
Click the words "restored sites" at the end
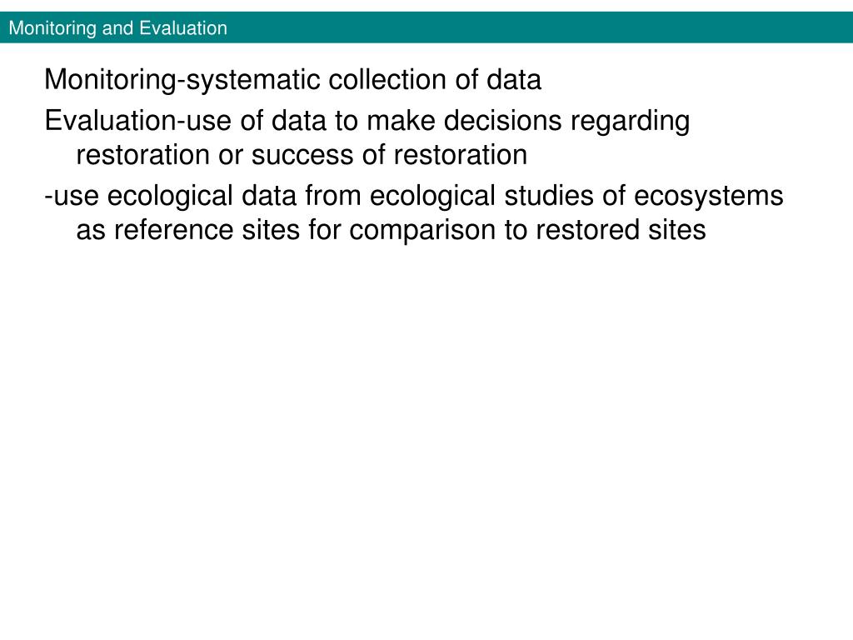pos(621,230)
